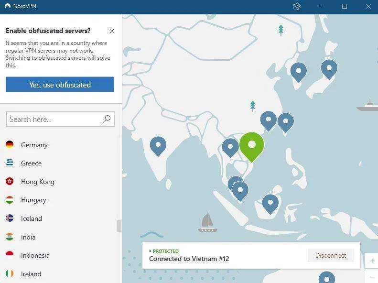Zoom in the map with plus
The image size is (378, 283).
(372, 261)
